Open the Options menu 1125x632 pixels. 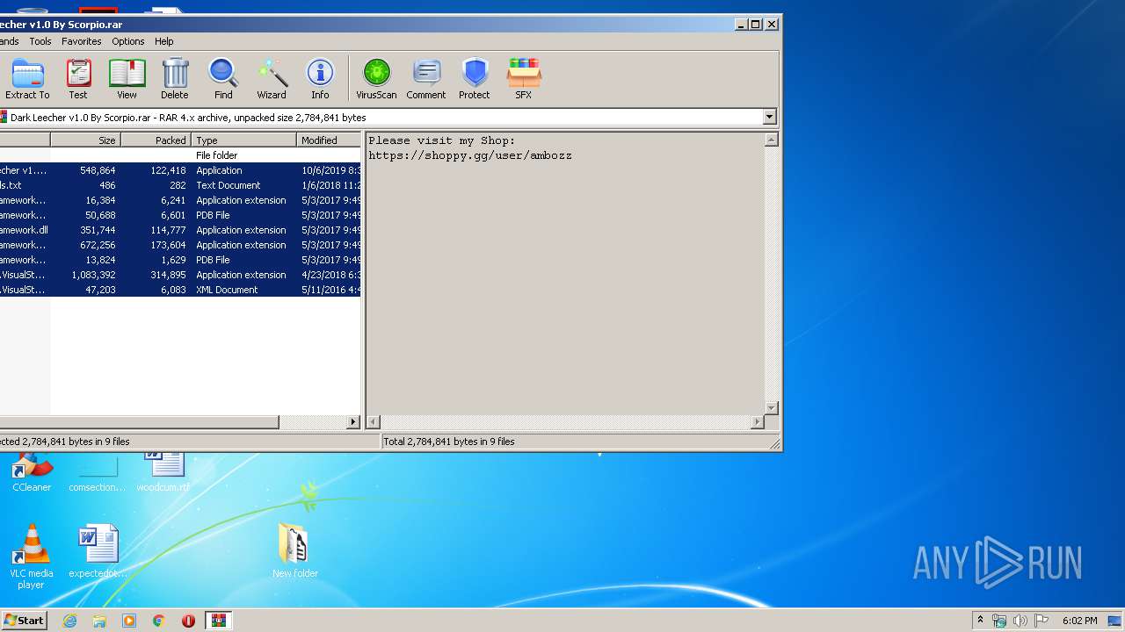click(128, 41)
